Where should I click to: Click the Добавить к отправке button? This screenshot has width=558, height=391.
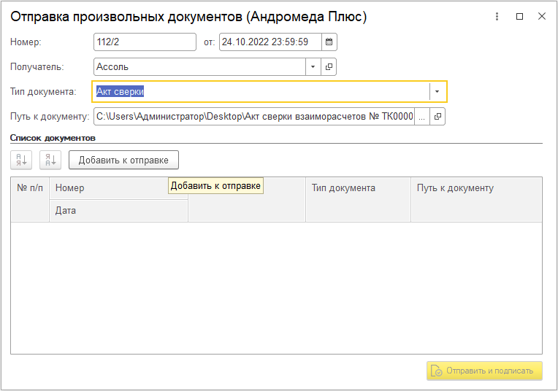(x=123, y=160)
